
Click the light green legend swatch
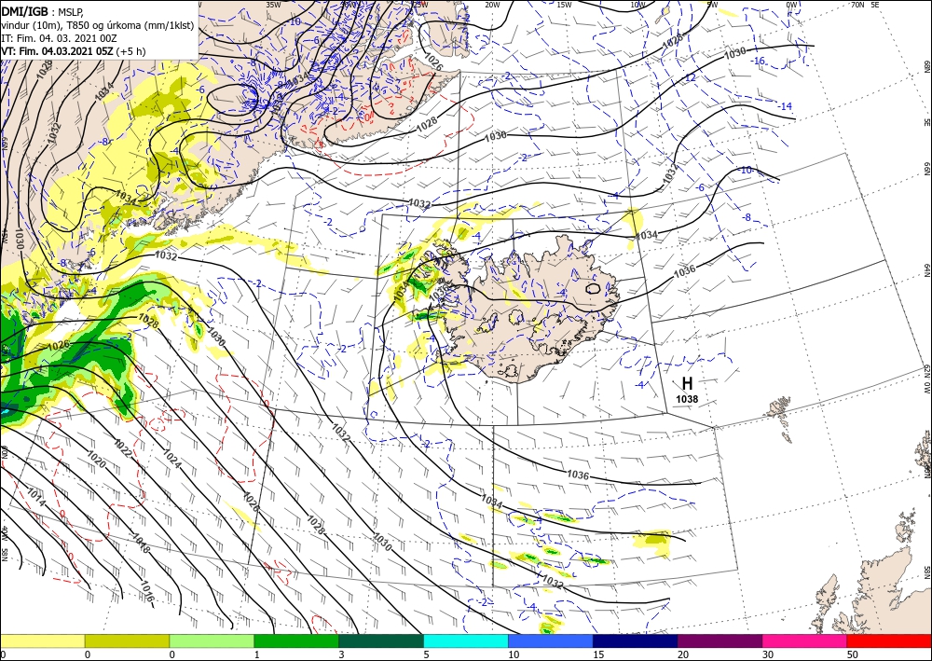point(212,640)
